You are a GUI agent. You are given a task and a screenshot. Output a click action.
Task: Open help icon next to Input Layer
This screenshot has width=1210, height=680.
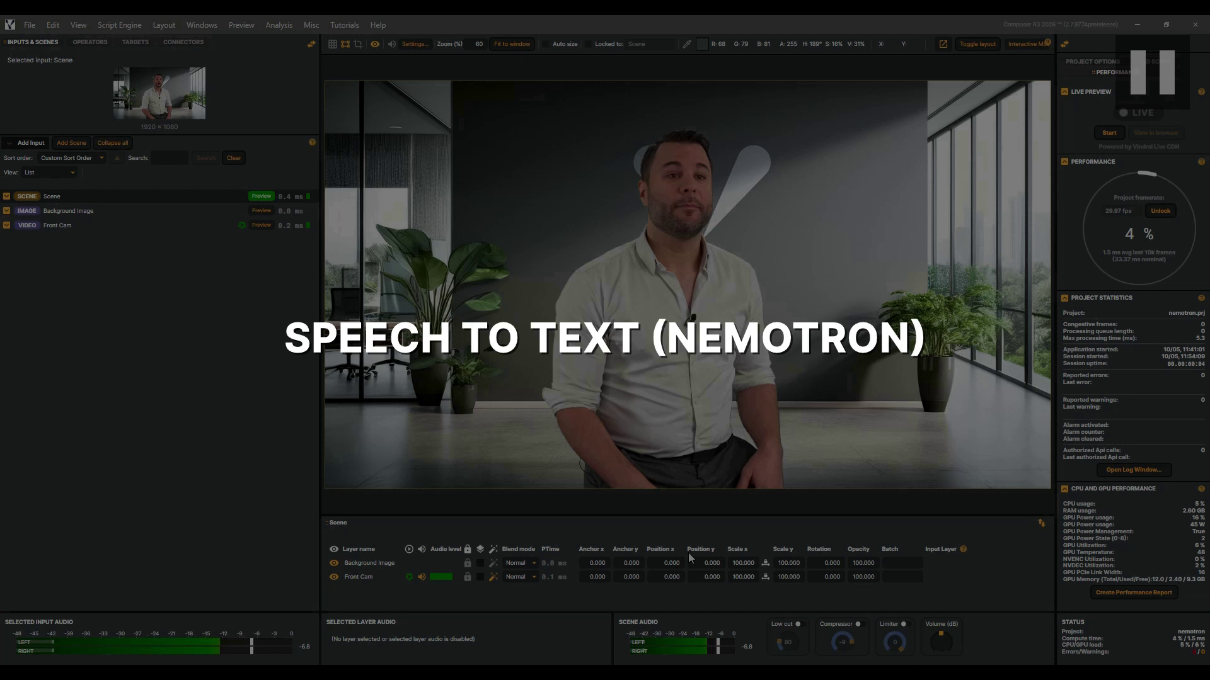point(963,549)
